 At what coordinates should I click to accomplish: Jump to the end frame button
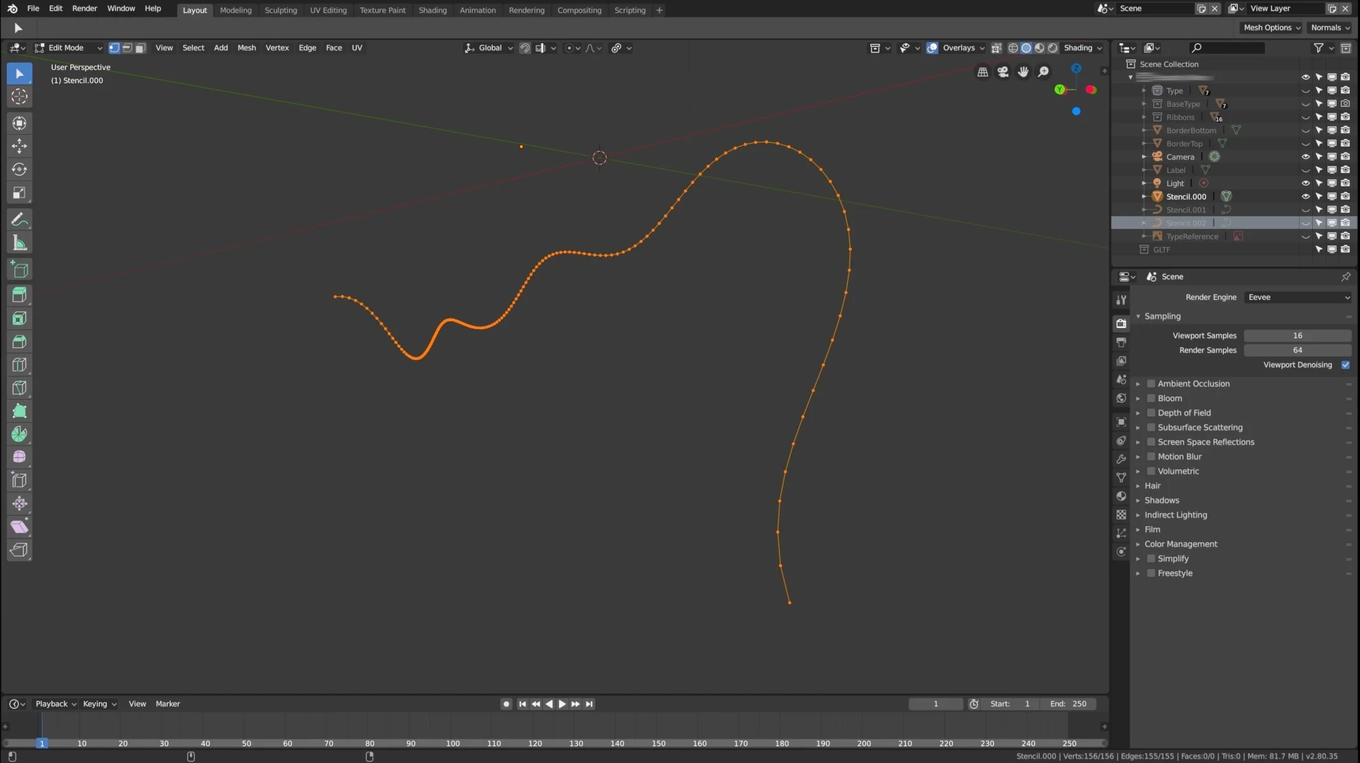tap(589, 704)
